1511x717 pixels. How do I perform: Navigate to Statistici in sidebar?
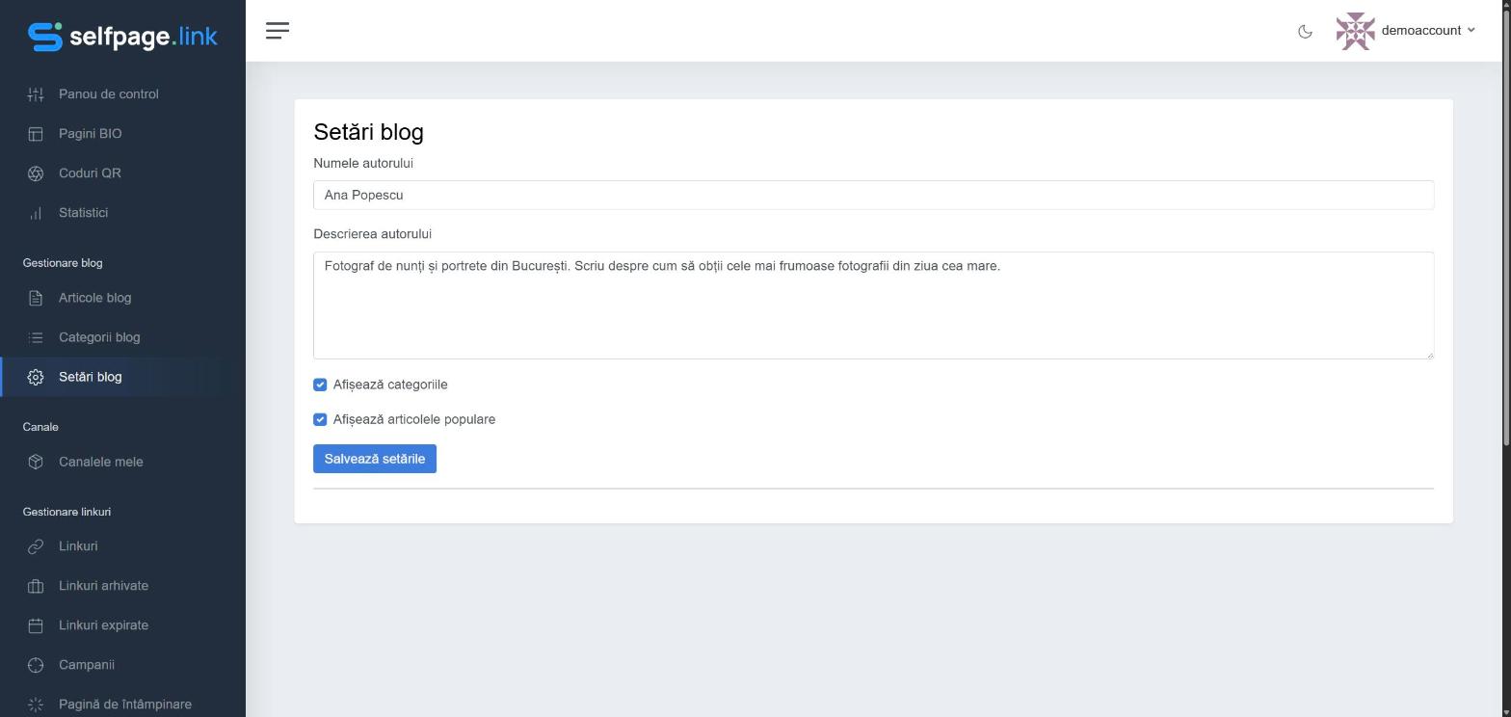(x=122, y=213)
